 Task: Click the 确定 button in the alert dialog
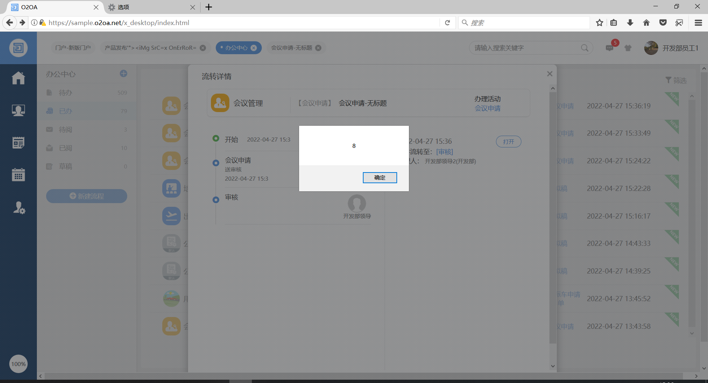[380, 178]
